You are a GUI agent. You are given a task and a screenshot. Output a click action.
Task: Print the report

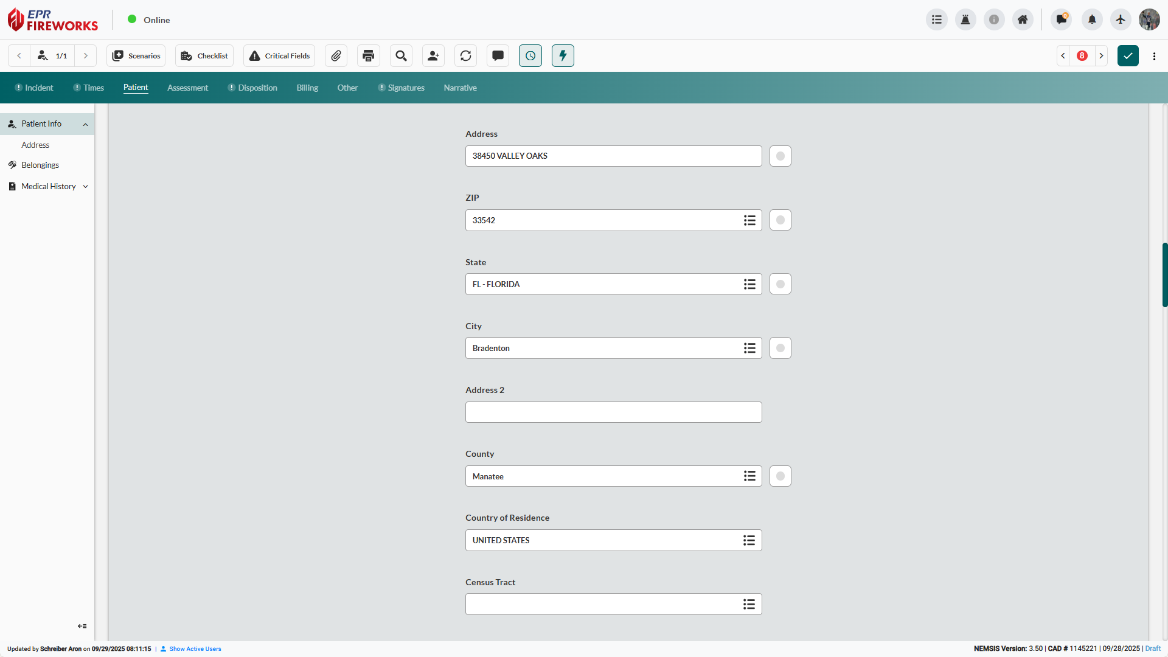coord(368,55)
